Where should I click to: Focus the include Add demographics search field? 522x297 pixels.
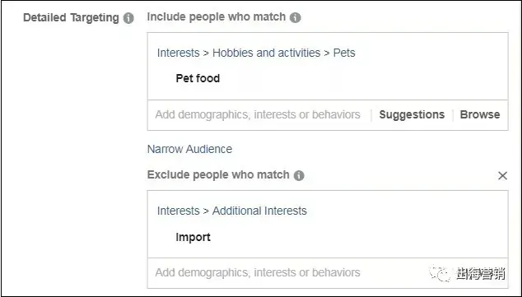pyautogui.click(x=258, y=114)
